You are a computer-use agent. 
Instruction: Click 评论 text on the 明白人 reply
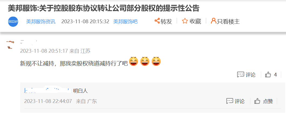tap(240, 101)
